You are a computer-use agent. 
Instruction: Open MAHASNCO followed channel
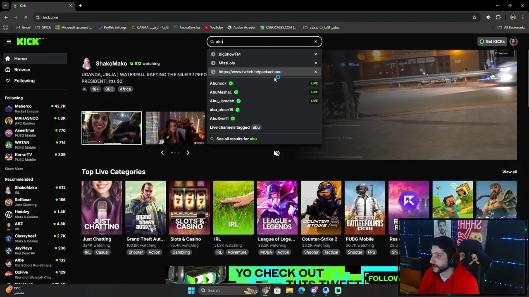click(x=35, y=121)
